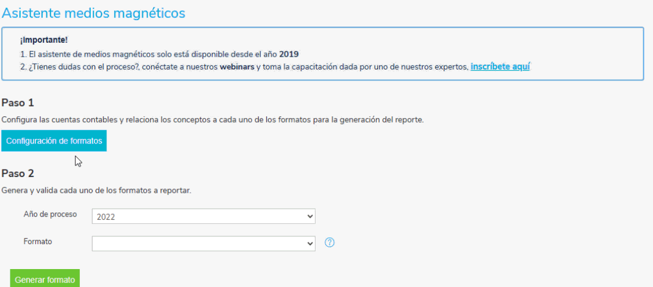Viewport: 653px width, 287px height.
Task: Click the bold 2019 year in the notice
Action: tap(289, 54)
